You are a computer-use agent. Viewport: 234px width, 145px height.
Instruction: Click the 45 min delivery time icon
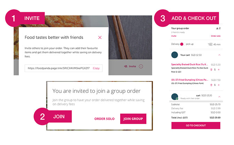210,44
